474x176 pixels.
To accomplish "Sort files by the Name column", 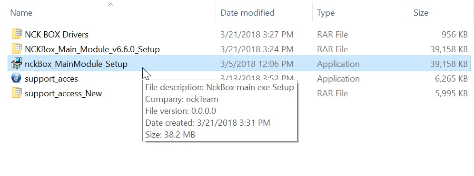I will [x=21, y=13].
